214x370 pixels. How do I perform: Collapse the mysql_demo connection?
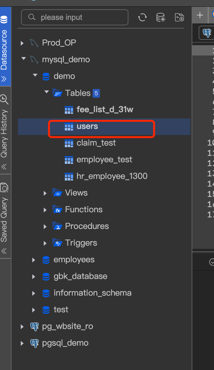(x=23, y=59)
